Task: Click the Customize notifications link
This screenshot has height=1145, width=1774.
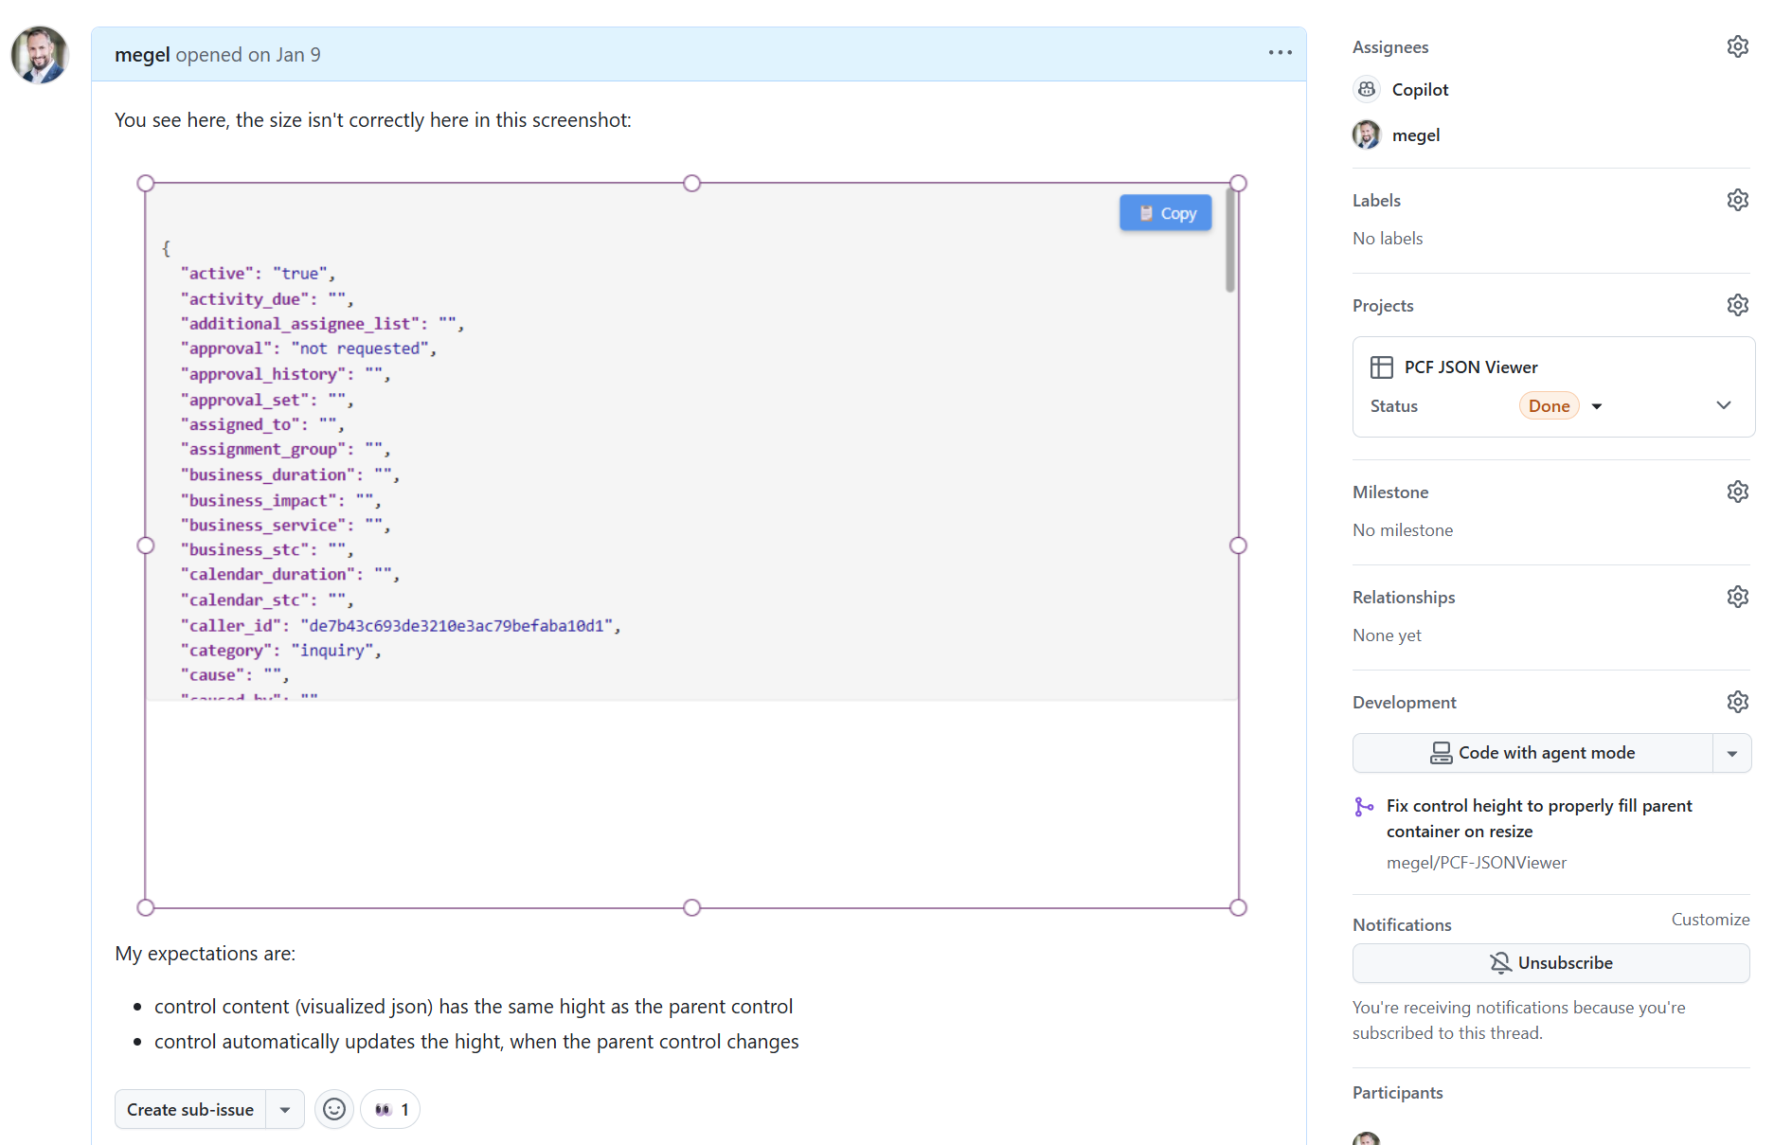Action: (1711, 919)
